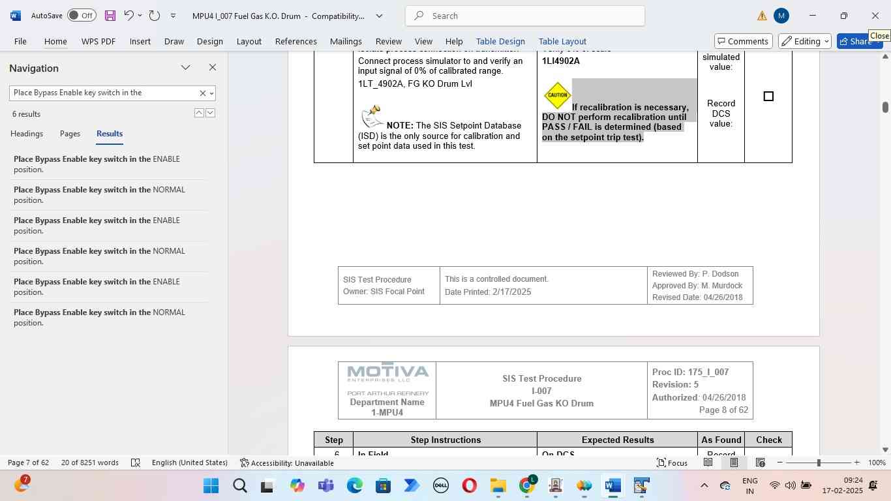
Task: Open the Help tab
Action: coord(454,41)
